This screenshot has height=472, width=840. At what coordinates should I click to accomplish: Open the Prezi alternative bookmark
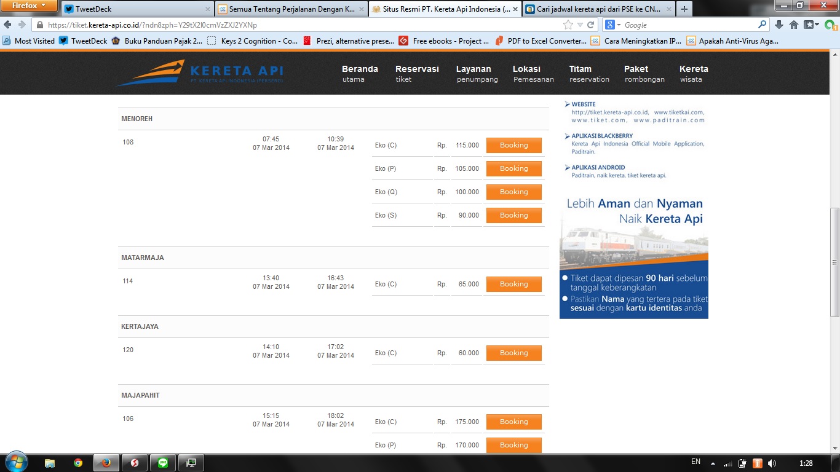pos(349,41)
